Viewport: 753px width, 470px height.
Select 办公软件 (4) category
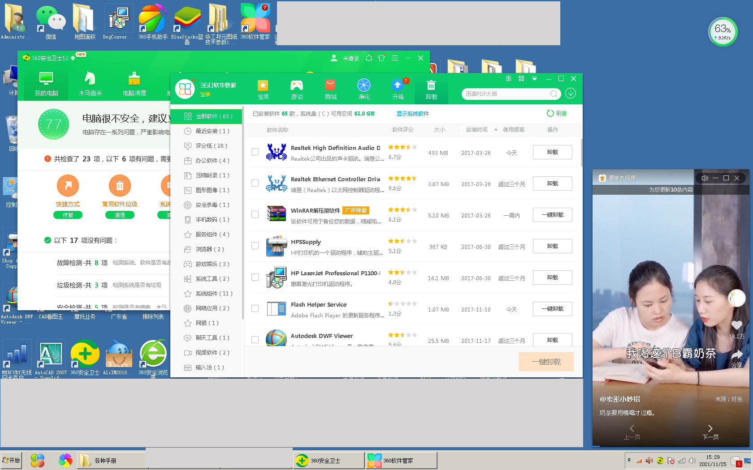[207, 161]
